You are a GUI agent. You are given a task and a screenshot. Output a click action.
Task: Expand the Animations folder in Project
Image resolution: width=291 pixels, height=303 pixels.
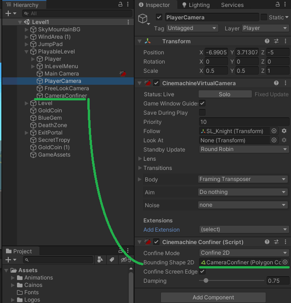(x=13, y=278)
